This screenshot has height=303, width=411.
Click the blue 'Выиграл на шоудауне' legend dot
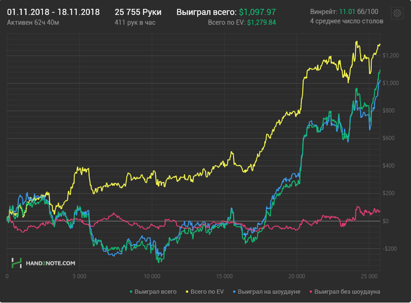[234, 291]
